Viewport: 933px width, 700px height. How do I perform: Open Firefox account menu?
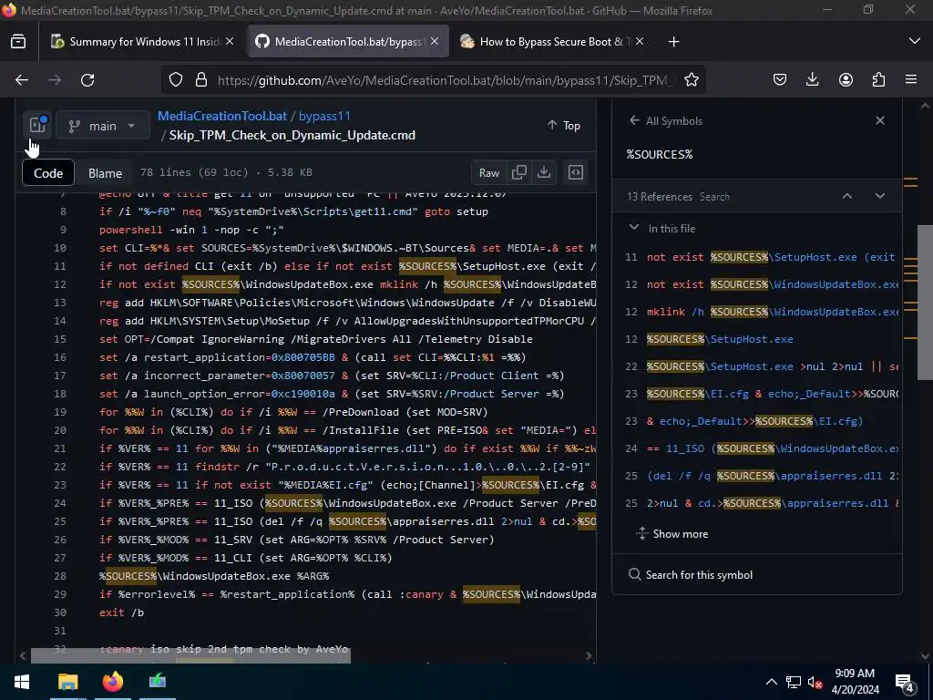846,80
